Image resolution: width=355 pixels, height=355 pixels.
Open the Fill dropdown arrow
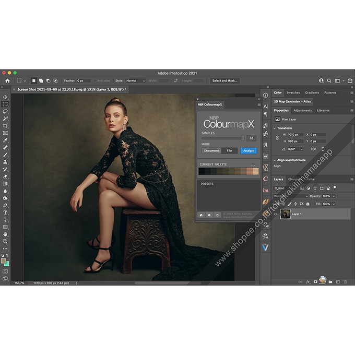coord(334,204)
